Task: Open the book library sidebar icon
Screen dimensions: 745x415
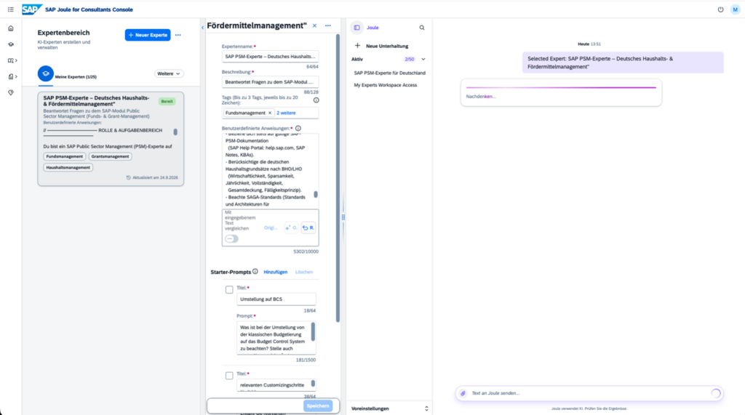Action: pyautogui.click(x=10, y=60)
